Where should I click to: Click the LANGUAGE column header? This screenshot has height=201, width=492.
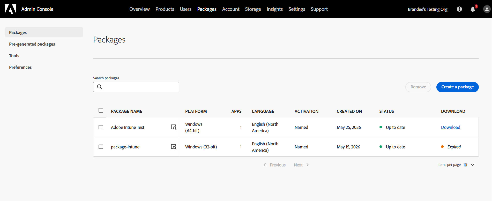(263, 111)
